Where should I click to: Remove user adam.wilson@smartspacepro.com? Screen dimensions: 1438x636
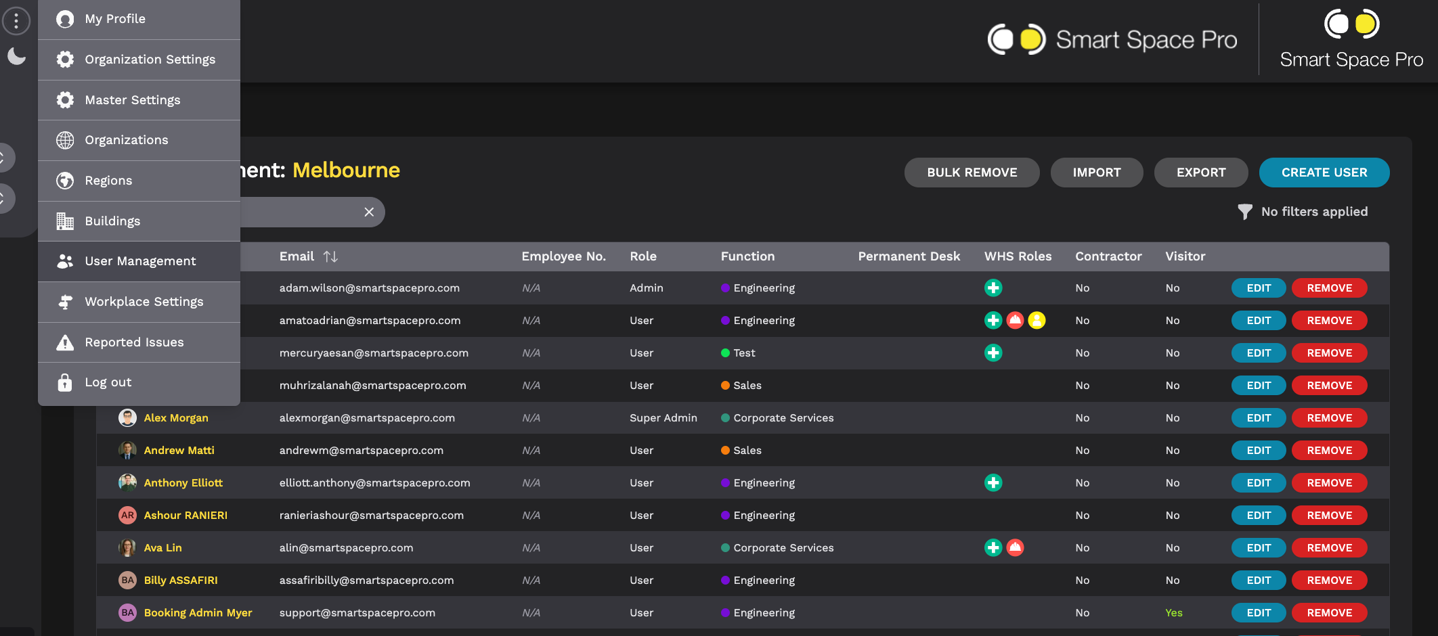1329,288
